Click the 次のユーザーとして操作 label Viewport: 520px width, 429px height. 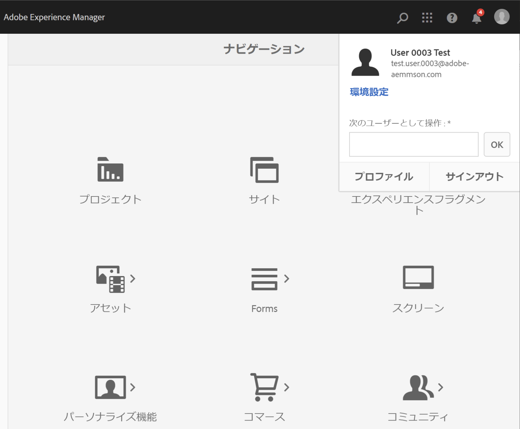tap(400, 123)
